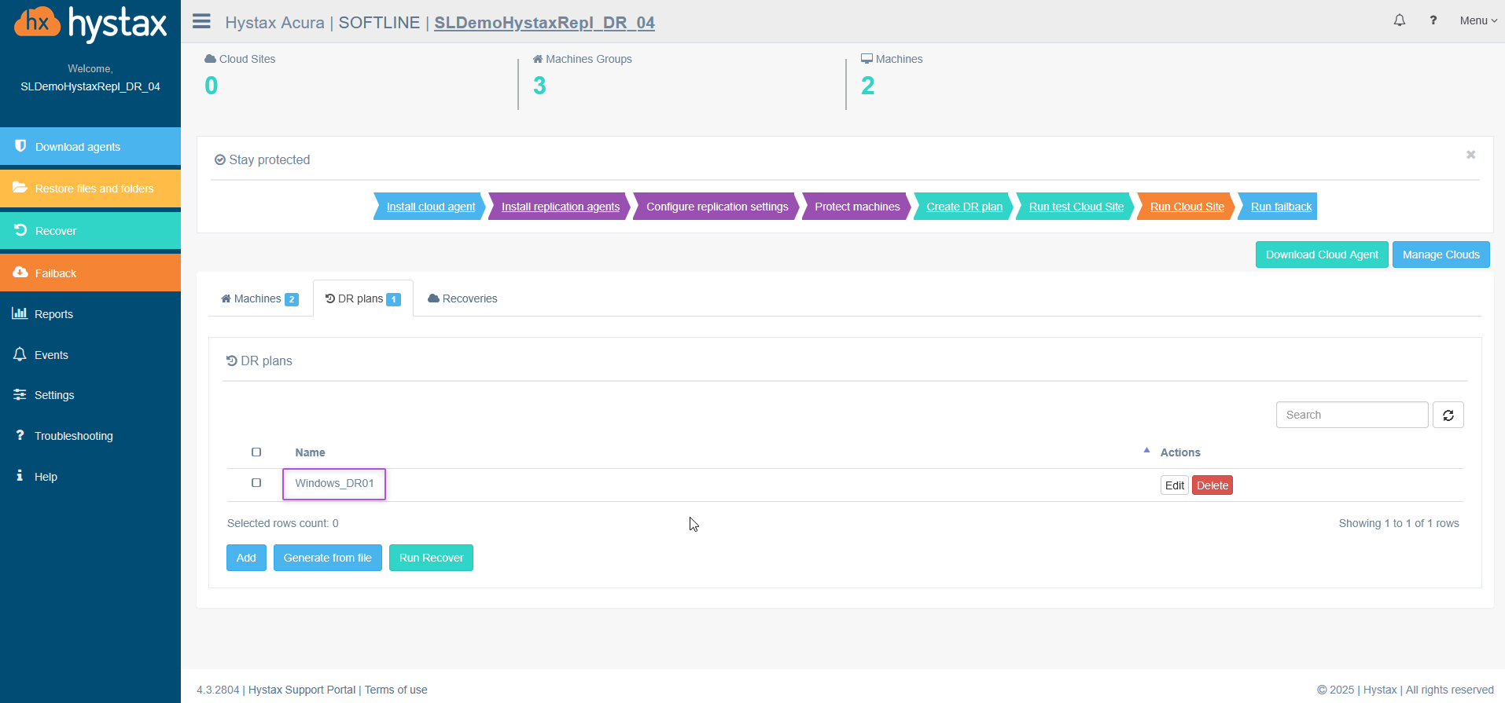Viewport: 1505px width, 703px height.
Task: Click the question mark help icon in header
Action: pyautogui.click(x=1433, y=20)
